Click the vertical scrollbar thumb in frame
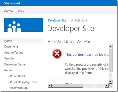Viewport: 118px width, 92px height. click(x=110, y=60)
